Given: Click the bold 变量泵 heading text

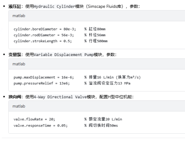Looking at the screenshot, I should 15,55.
